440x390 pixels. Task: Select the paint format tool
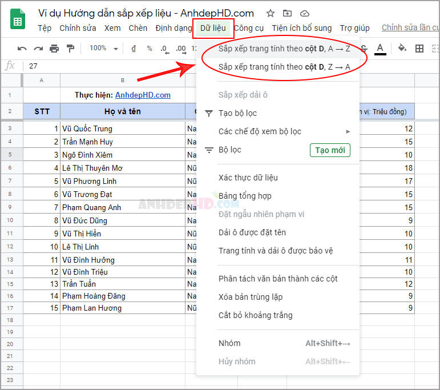coord(70,49)
